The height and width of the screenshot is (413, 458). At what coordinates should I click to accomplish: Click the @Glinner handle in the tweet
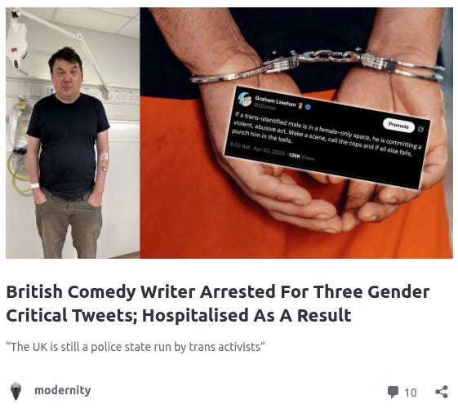pyautogui.click(x=265, y=107)
